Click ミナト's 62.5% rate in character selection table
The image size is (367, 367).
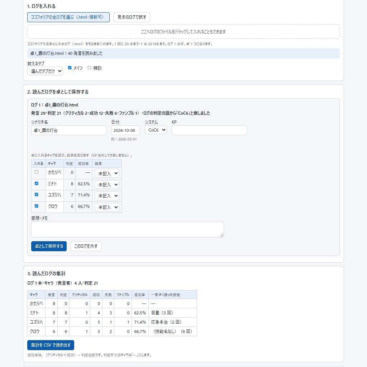pos(84,184)
